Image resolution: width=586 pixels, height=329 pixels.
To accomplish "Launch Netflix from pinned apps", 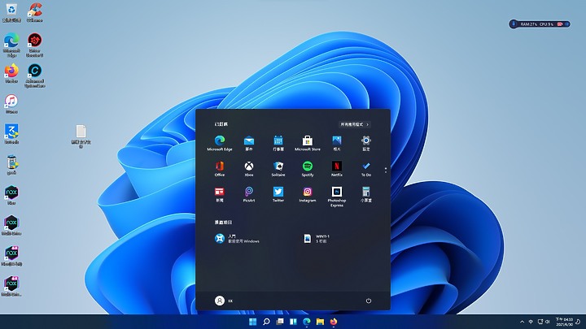I will (x=337, y=169).
